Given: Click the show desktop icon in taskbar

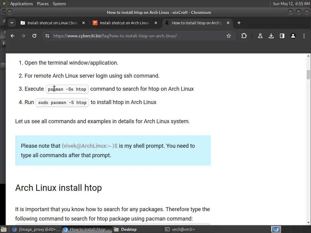Looking at the screenshot, I should coord(4,229).
